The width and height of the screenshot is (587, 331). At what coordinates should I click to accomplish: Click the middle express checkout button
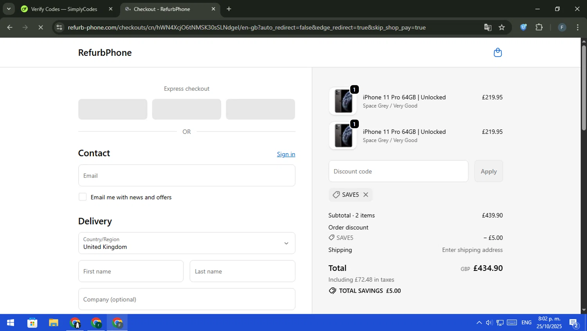click(x=186, y=109)
